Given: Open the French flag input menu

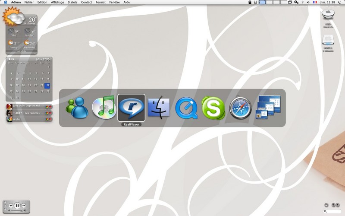Looking at the screenshot, I should (314, 2).
